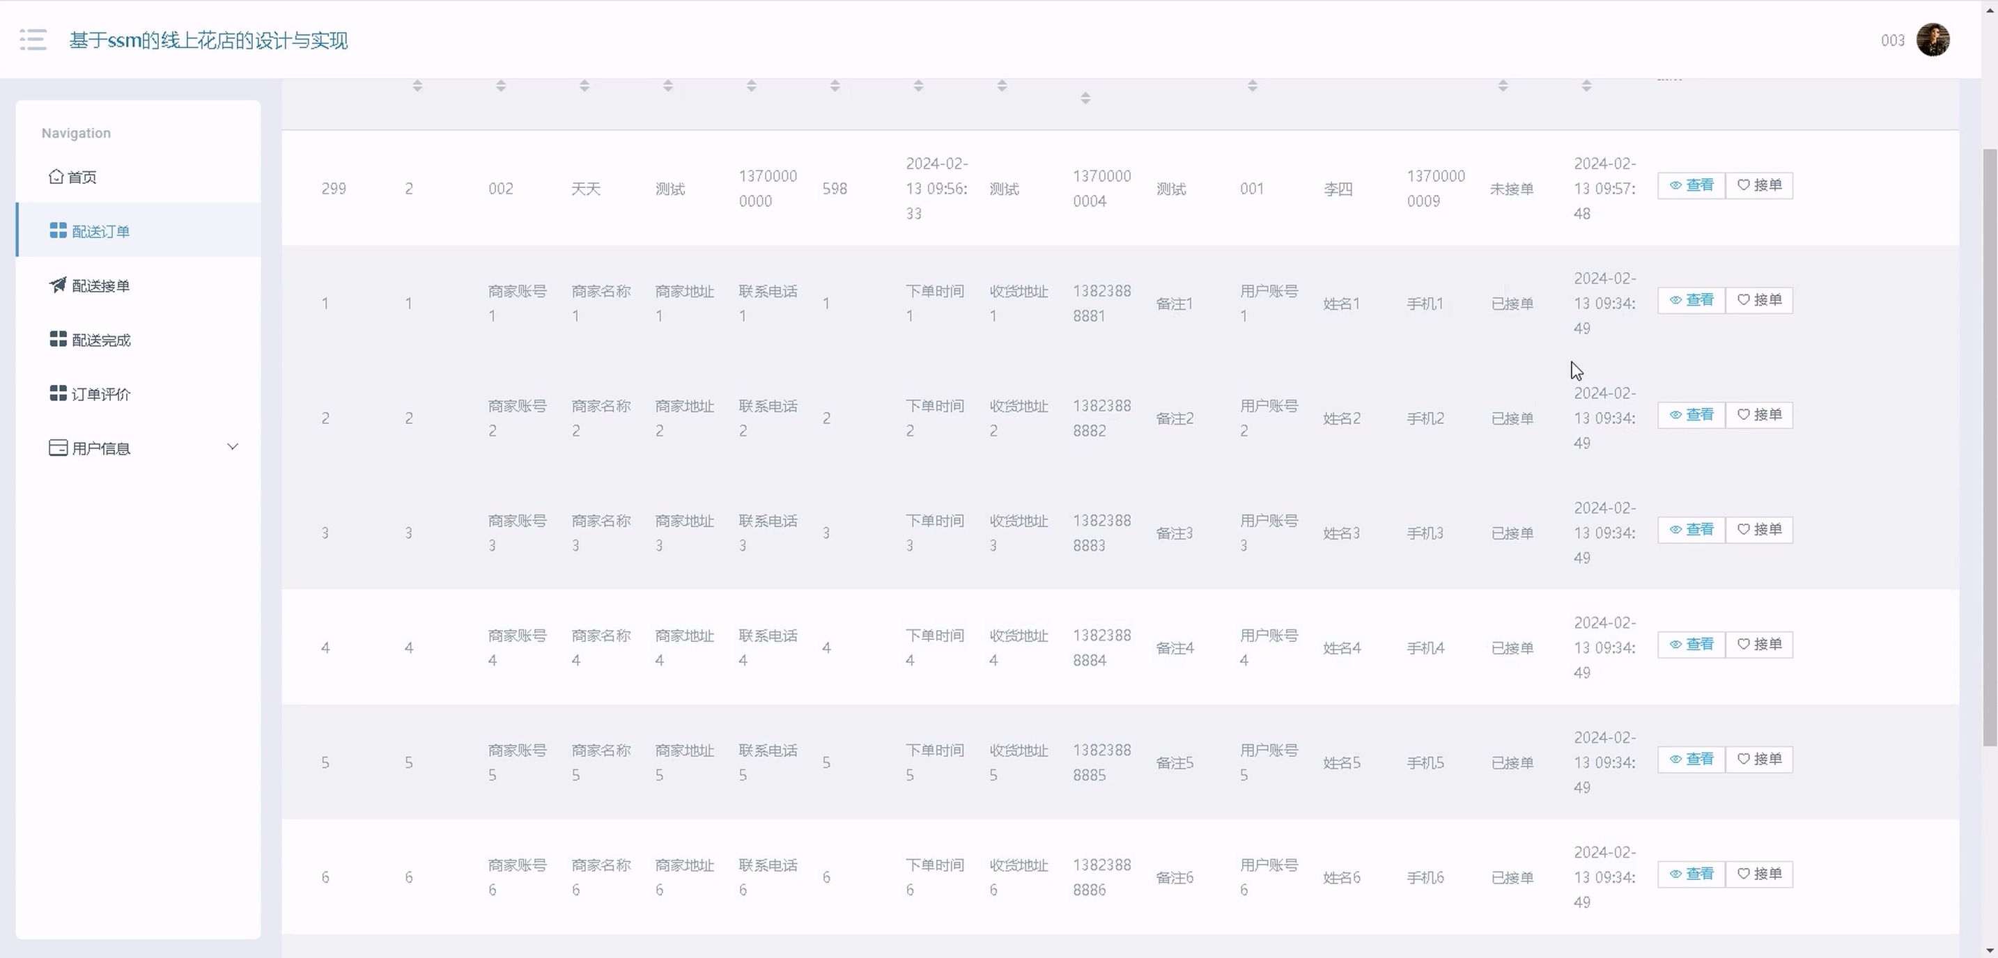Click 接单 in row 姓名3
The width and height of the screenshot is (1998, 958).
click(1759, 529)
